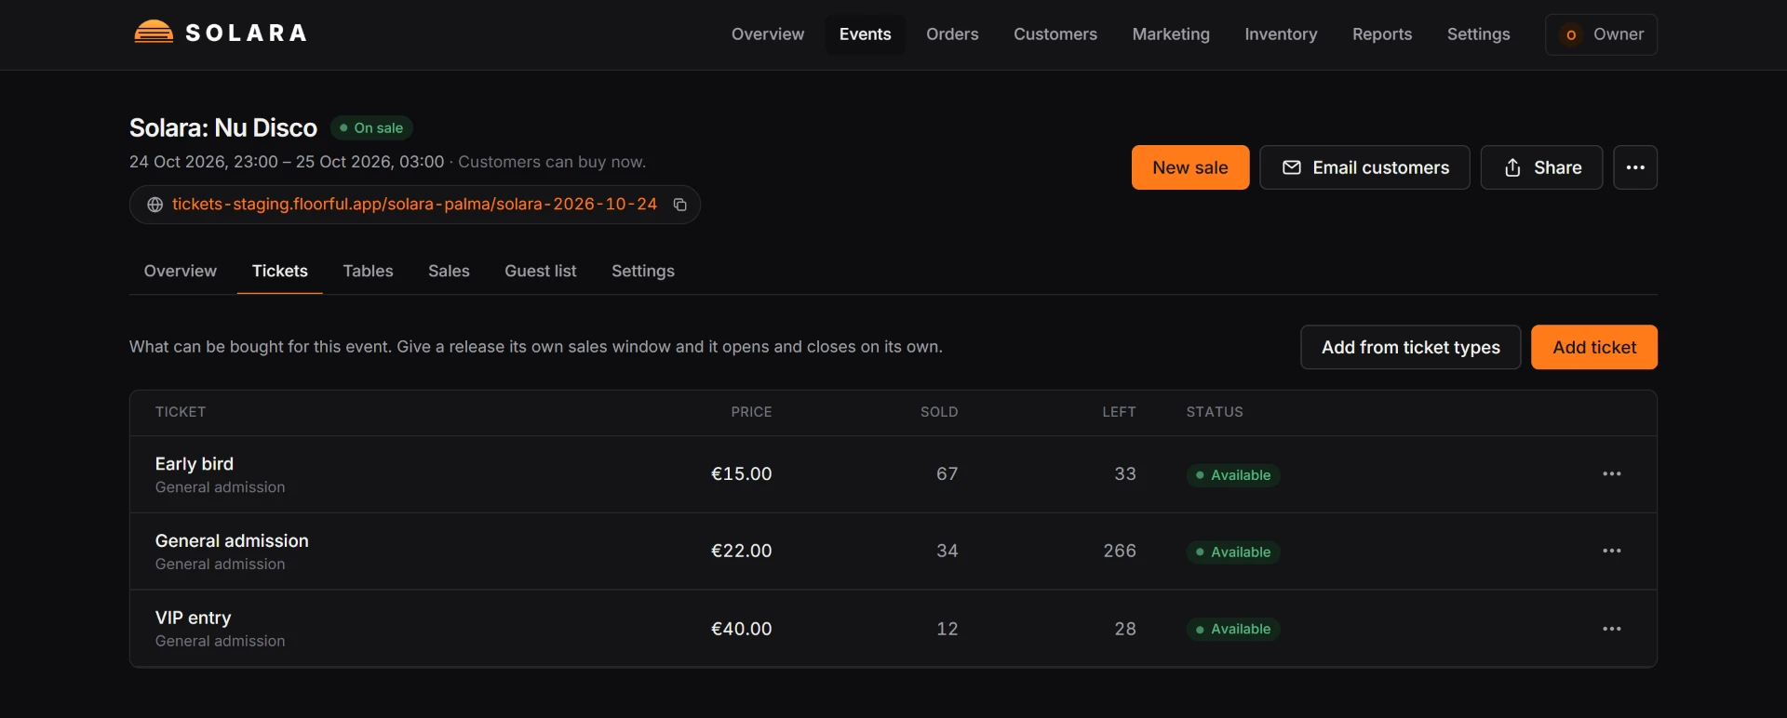Switch to the Tables tab
This screenshot has height=718, width=1787.
tap(368, 271)
